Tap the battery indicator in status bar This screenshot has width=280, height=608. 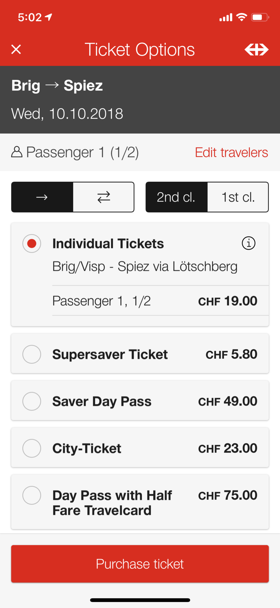(x=260, y=17)
